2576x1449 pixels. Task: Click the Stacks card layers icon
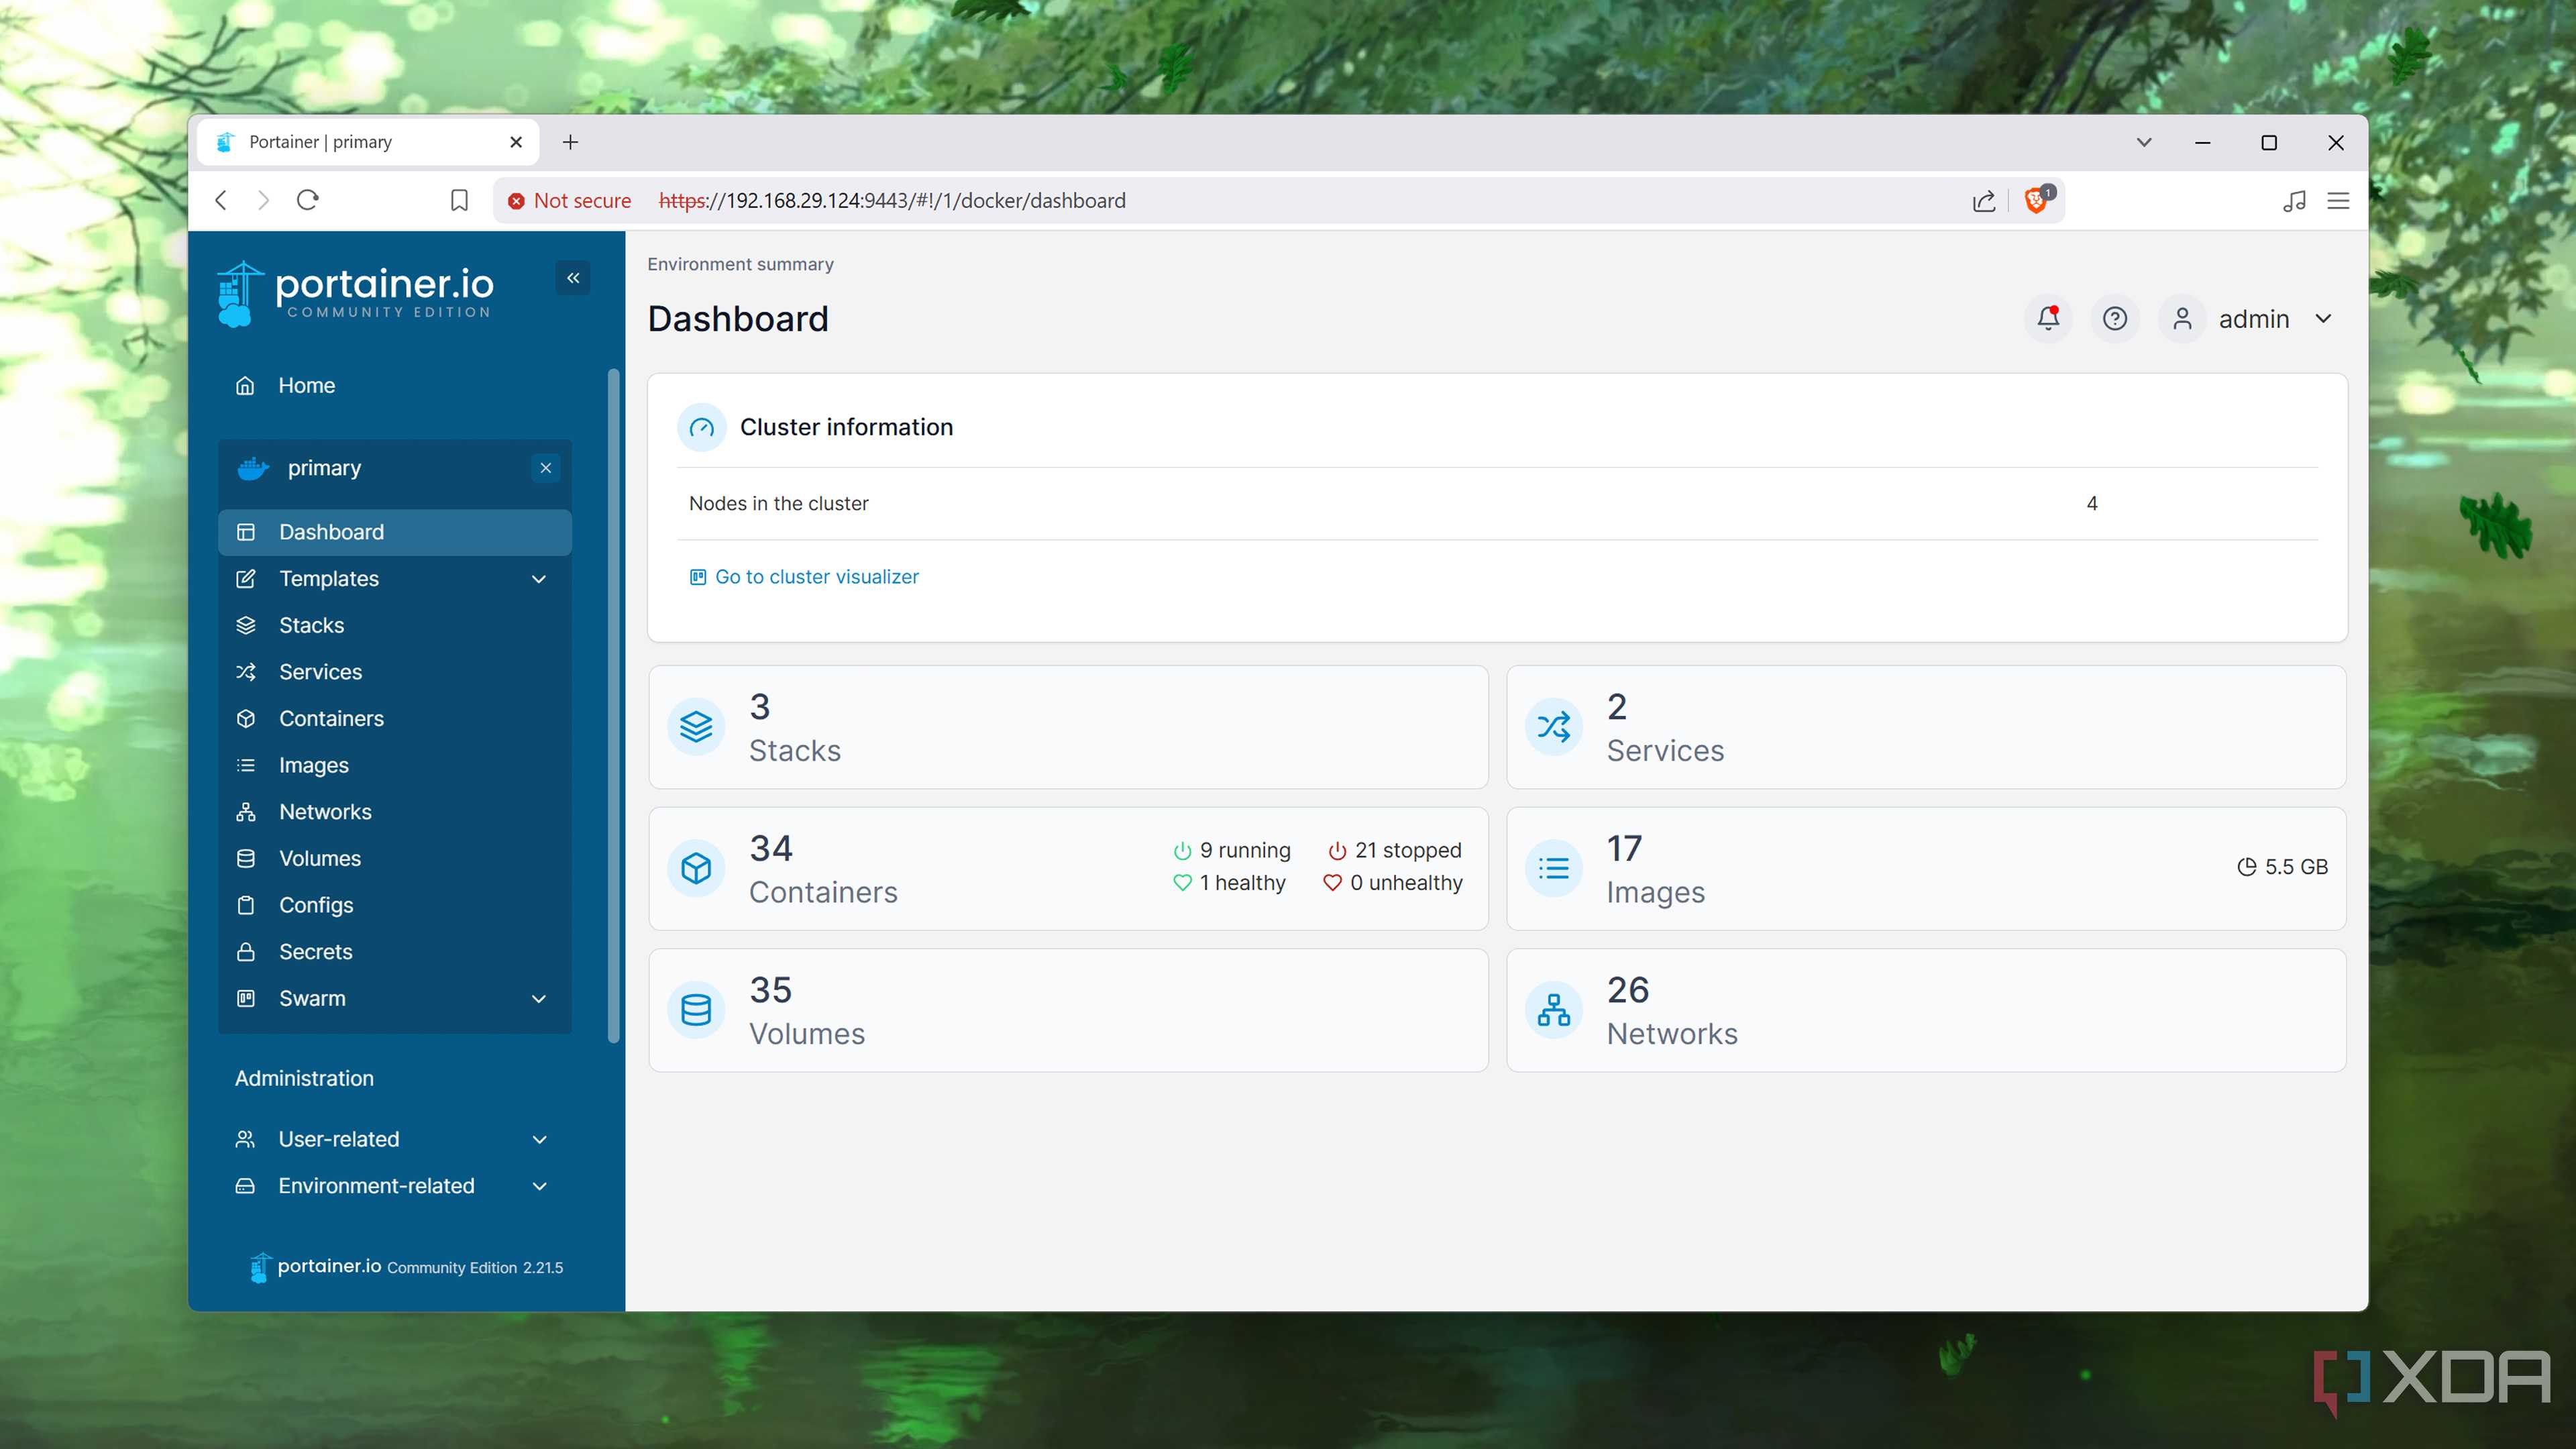[x=696, y=727]
